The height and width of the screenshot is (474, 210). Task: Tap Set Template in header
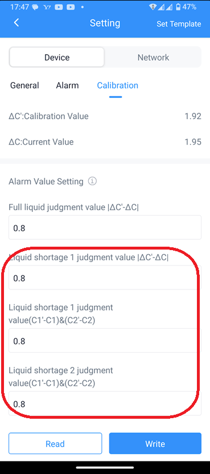pyautogui.click(x=179, y=24)
